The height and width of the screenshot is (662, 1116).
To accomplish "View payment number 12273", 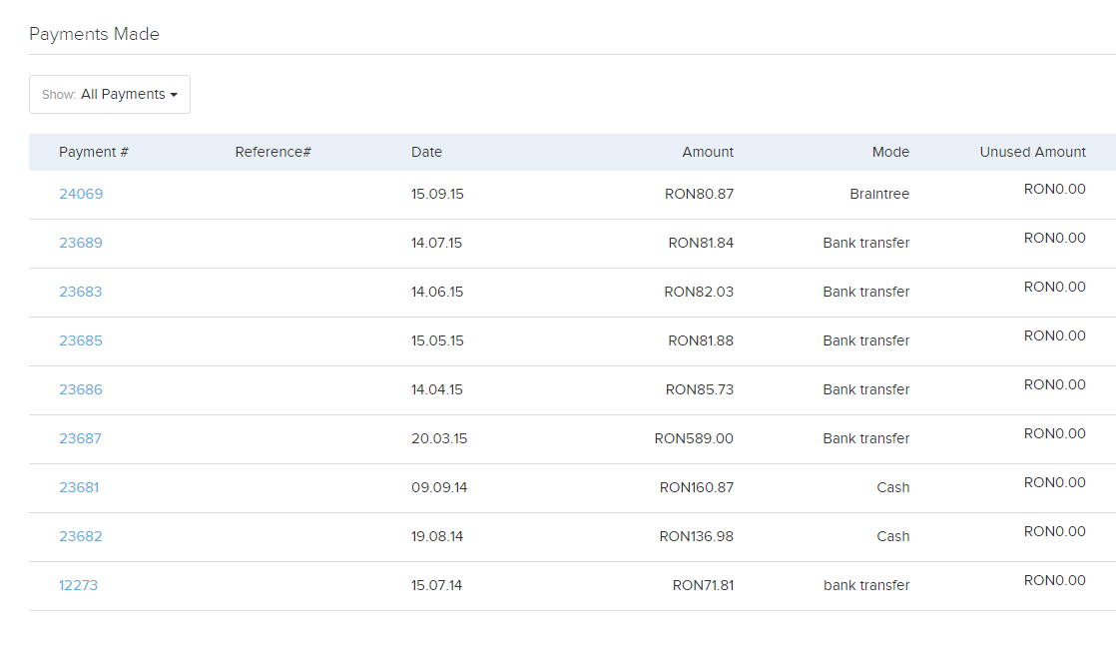I will 78,585.
